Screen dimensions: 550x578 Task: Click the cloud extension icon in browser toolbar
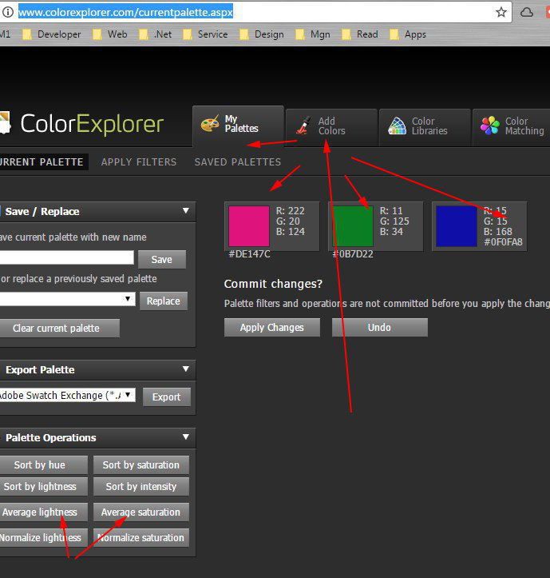tap(527, 12)
